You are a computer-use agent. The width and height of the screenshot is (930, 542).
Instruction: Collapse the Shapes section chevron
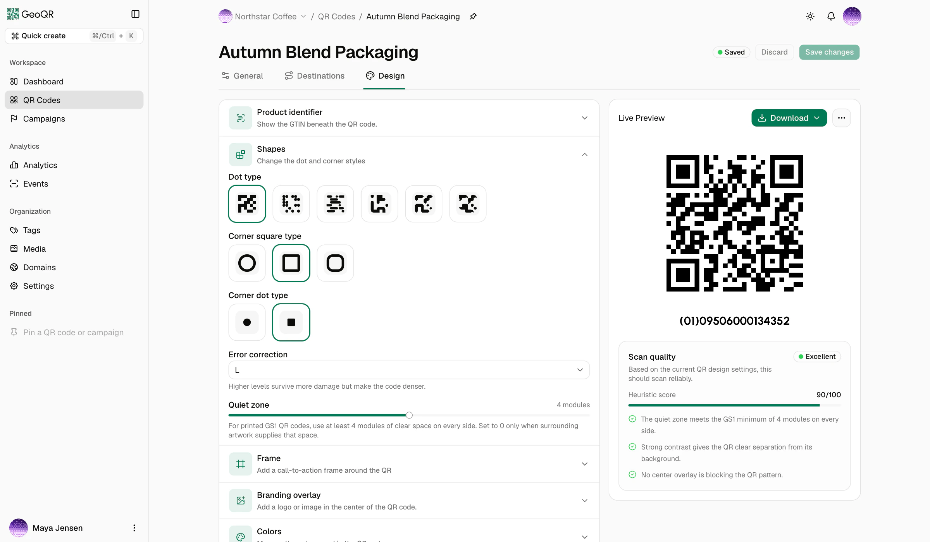585,154
